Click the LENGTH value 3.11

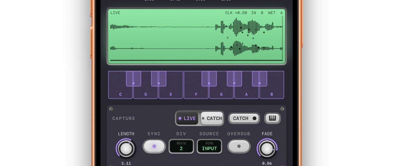pyautogui.click(x=126, y=163)
